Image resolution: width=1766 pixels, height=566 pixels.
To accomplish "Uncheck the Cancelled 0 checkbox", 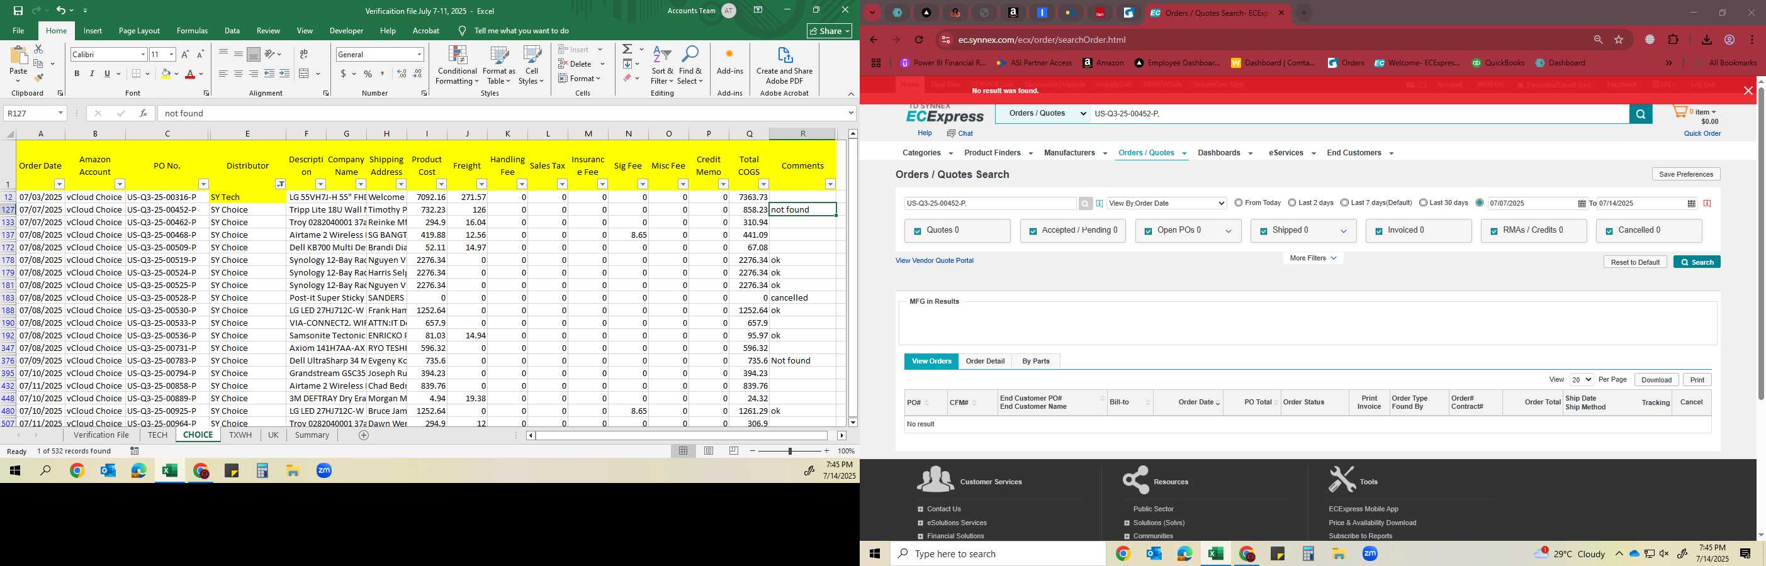I will [1609, 231].
